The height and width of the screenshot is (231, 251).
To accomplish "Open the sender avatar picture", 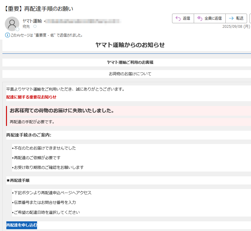I will [x=12, y=24].
